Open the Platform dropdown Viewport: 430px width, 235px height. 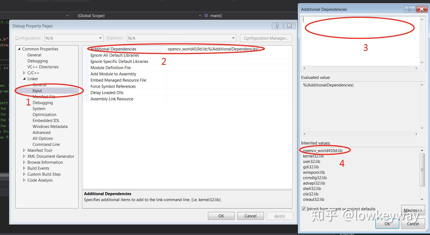(233, 38)
